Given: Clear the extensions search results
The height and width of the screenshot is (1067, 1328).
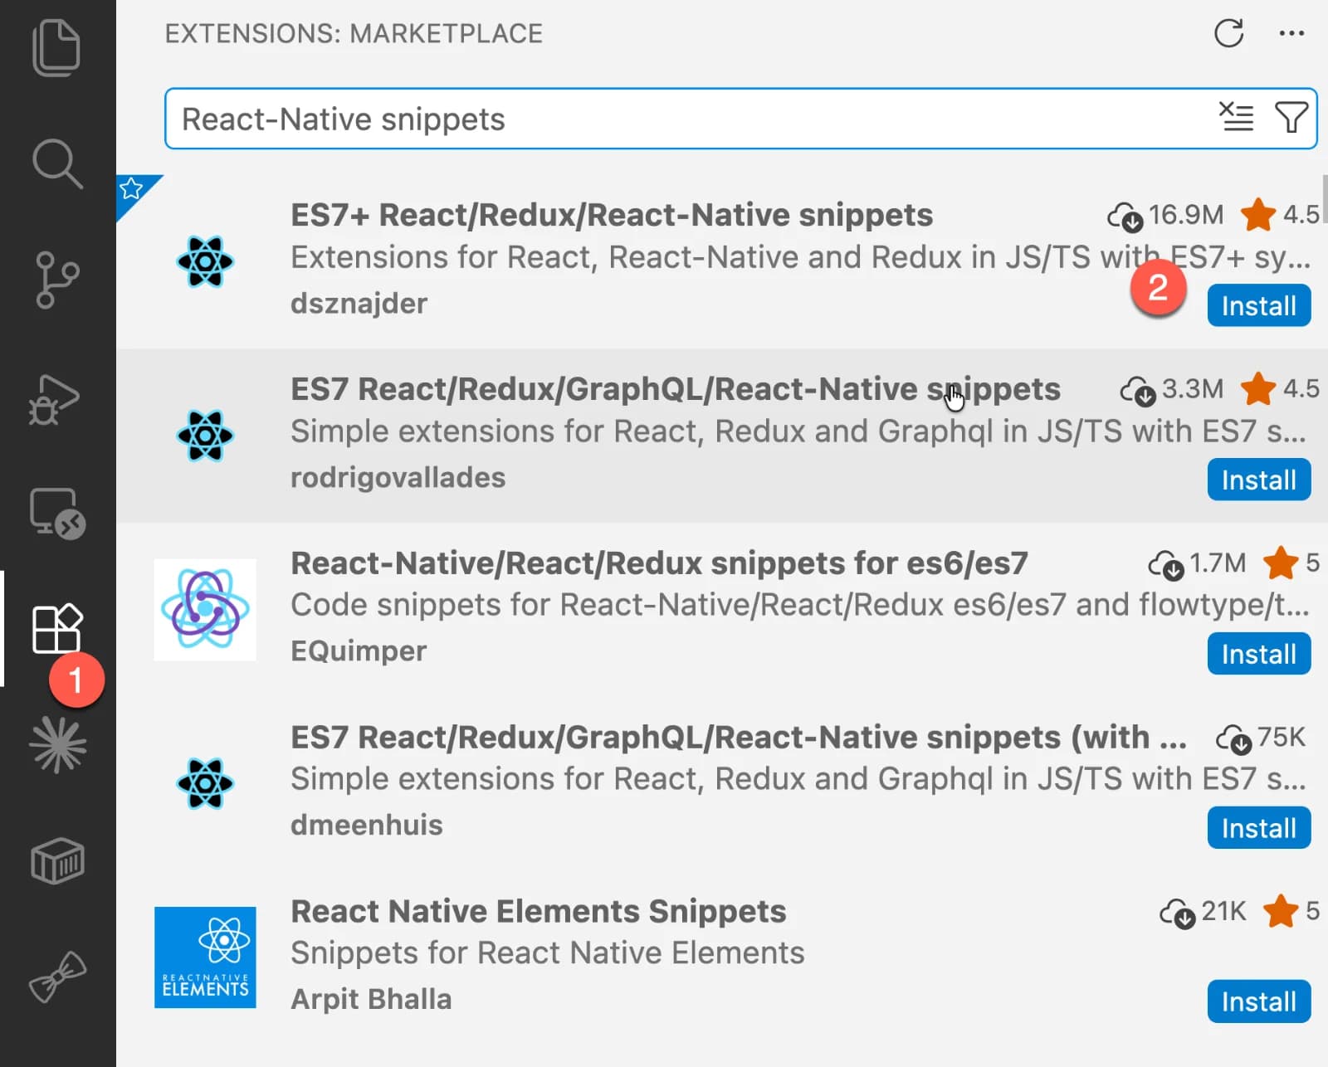Looking at the screenshot, I should [1236, 118].
